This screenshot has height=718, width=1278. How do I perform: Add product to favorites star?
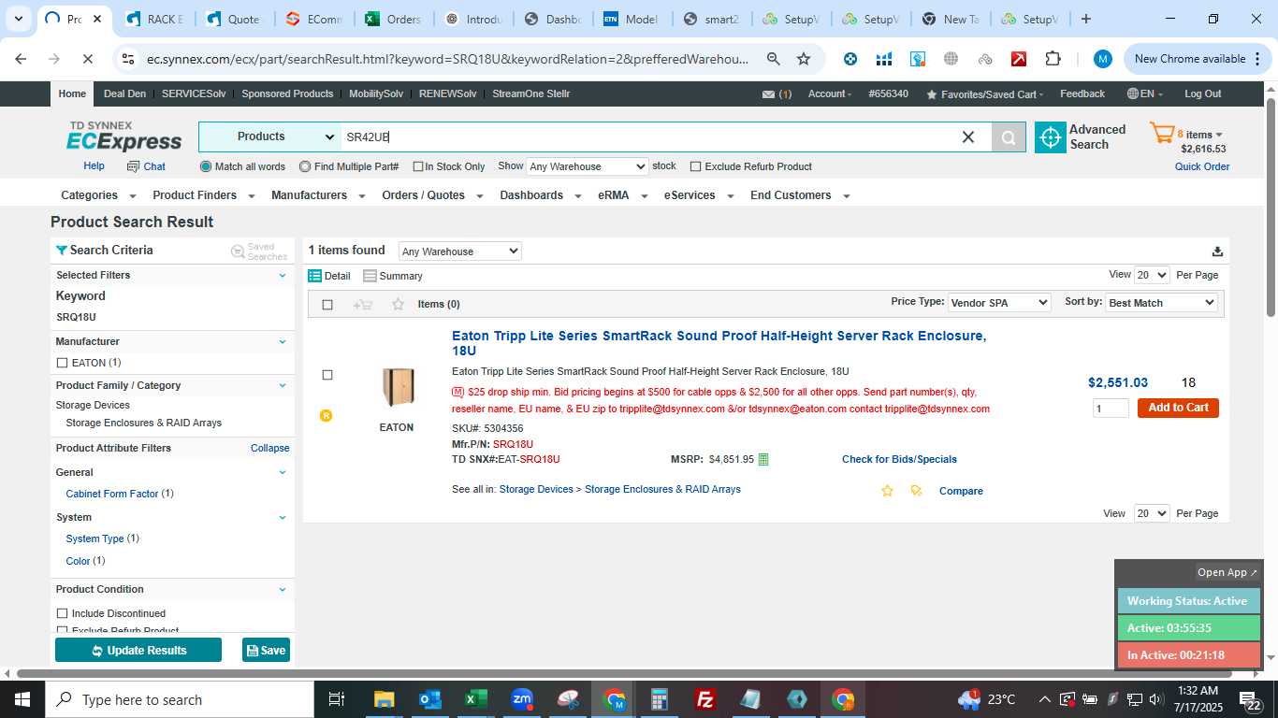coord(887,491)
